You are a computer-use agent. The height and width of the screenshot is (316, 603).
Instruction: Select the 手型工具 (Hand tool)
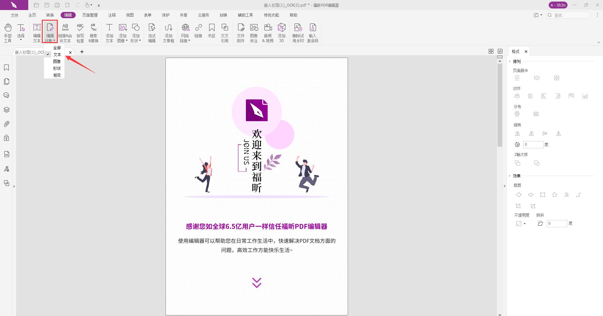(8, 32)
